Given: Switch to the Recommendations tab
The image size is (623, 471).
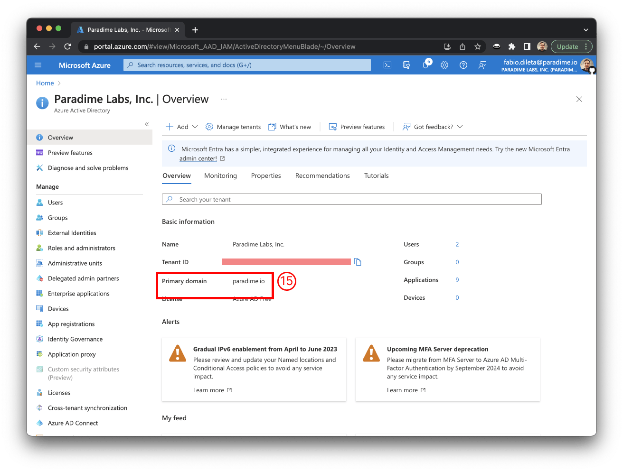Looking at the screenshot, I should pyautogui.click(x=322, y=175).
